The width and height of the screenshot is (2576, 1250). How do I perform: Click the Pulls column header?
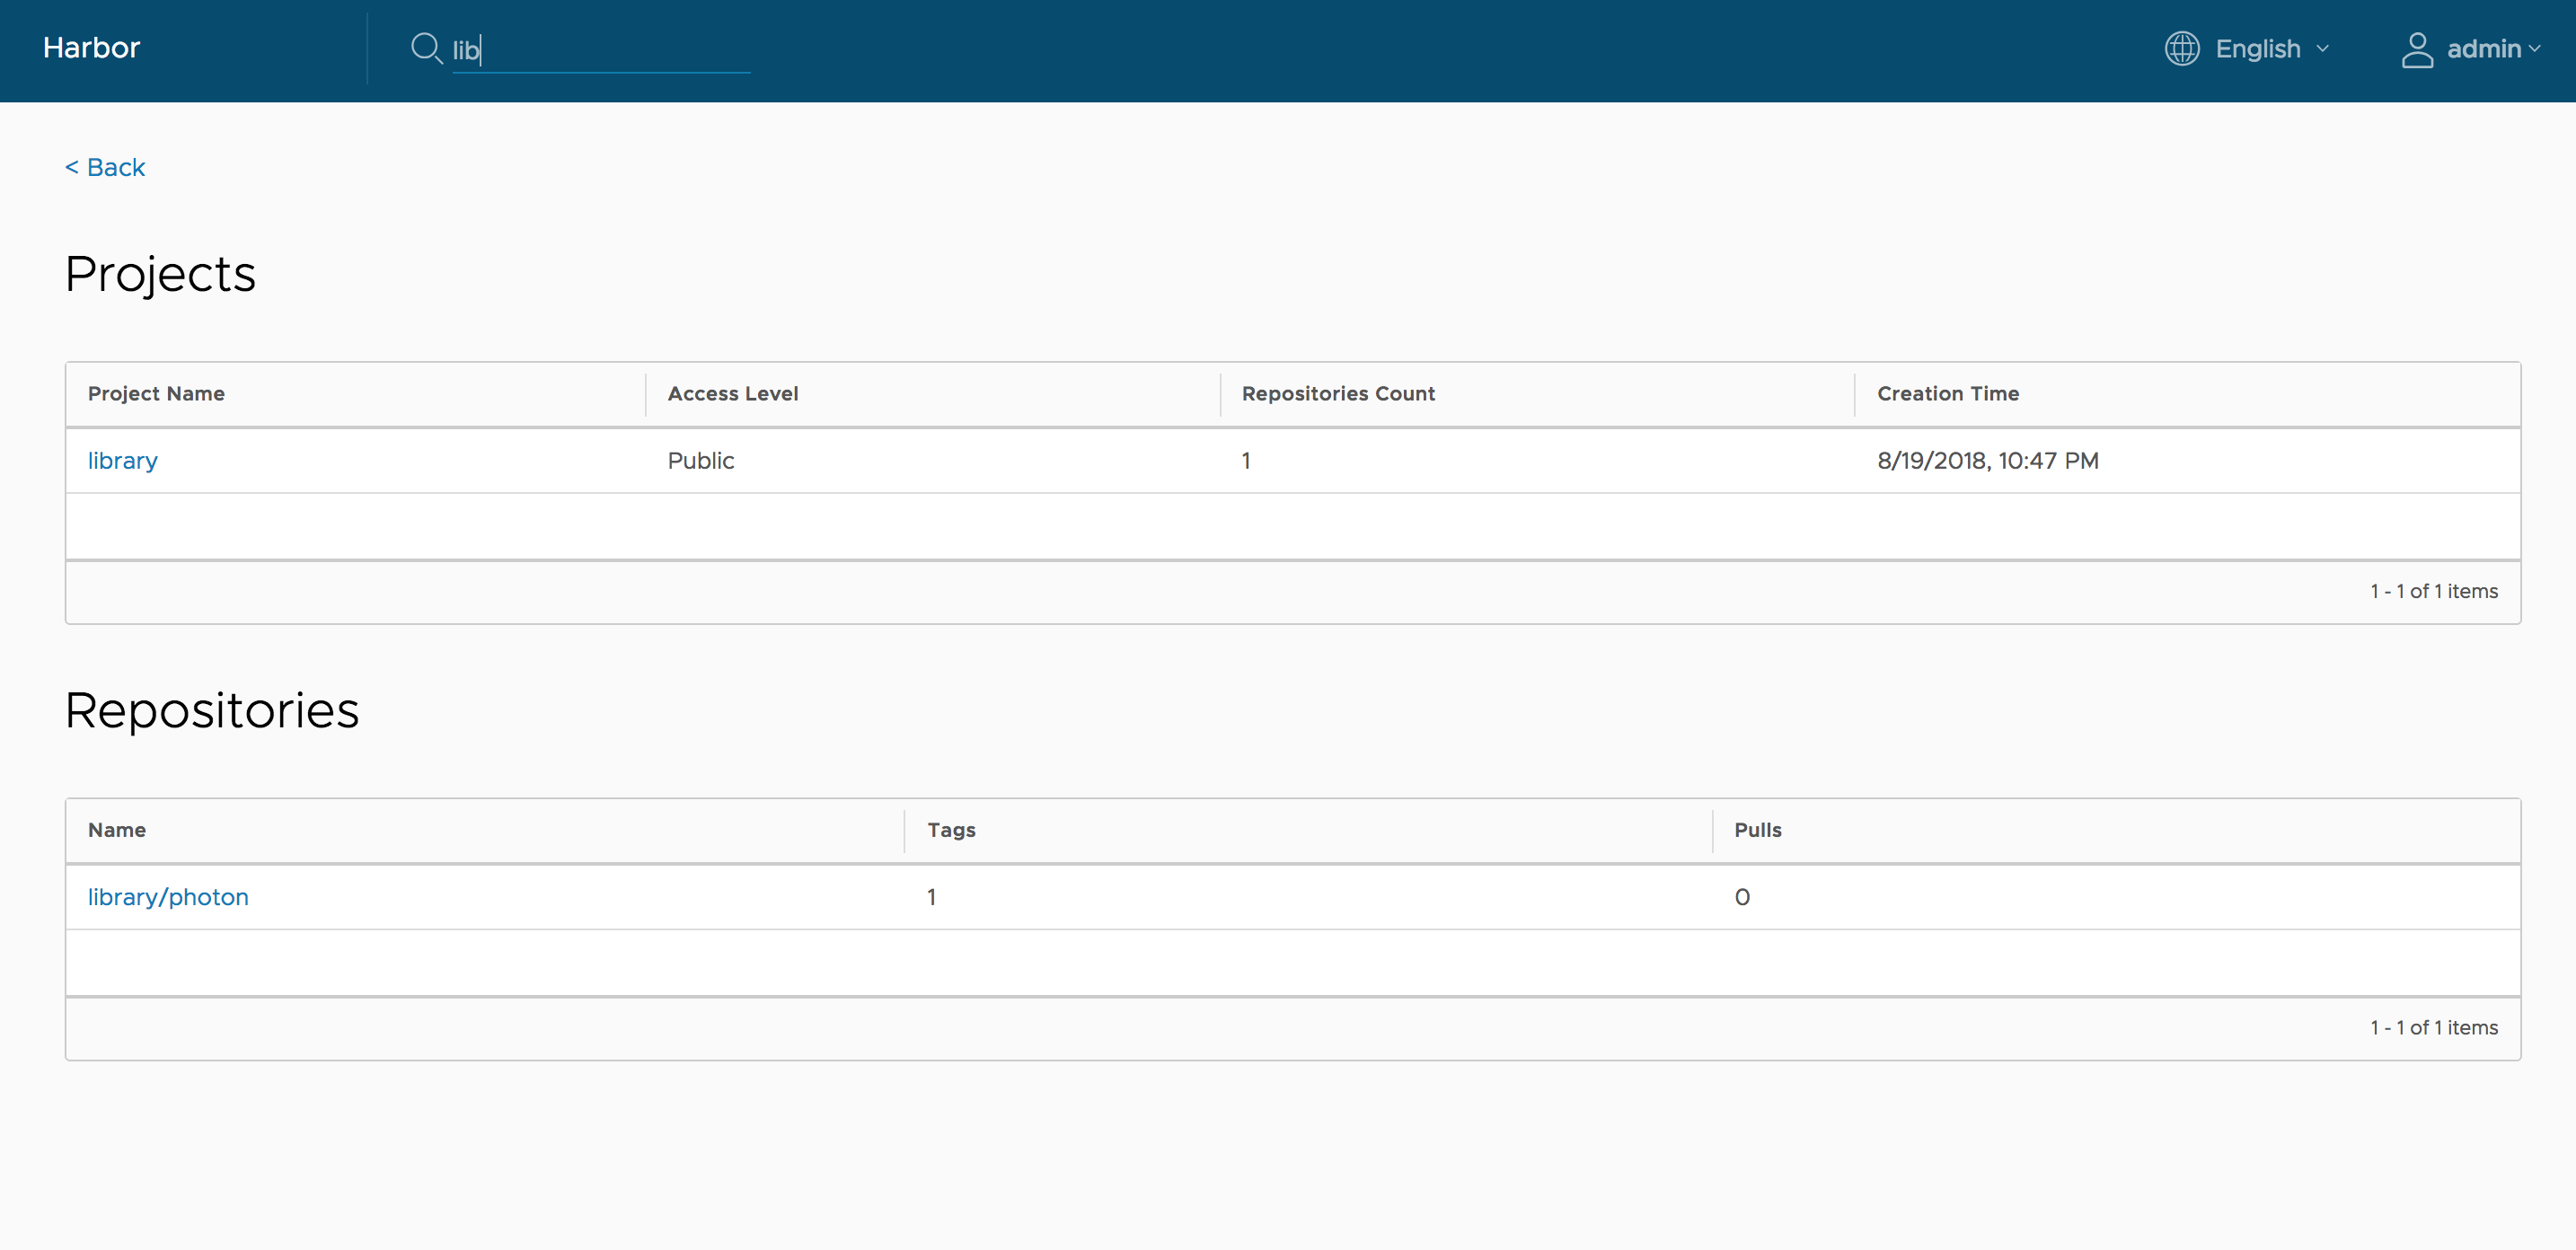[x=1758, y=829]
